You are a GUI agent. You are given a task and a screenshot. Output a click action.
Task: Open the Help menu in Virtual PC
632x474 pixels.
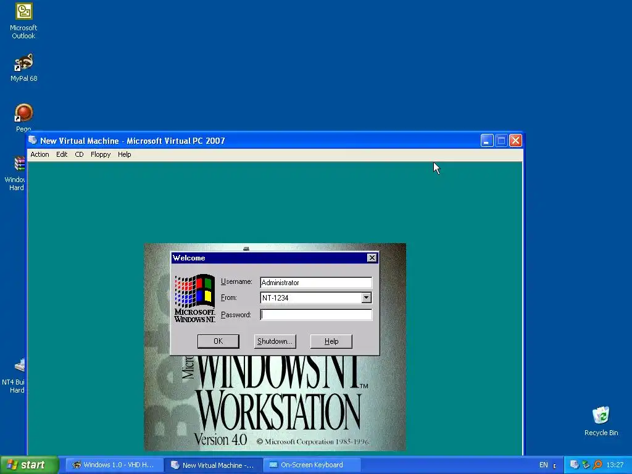[124, 154]
